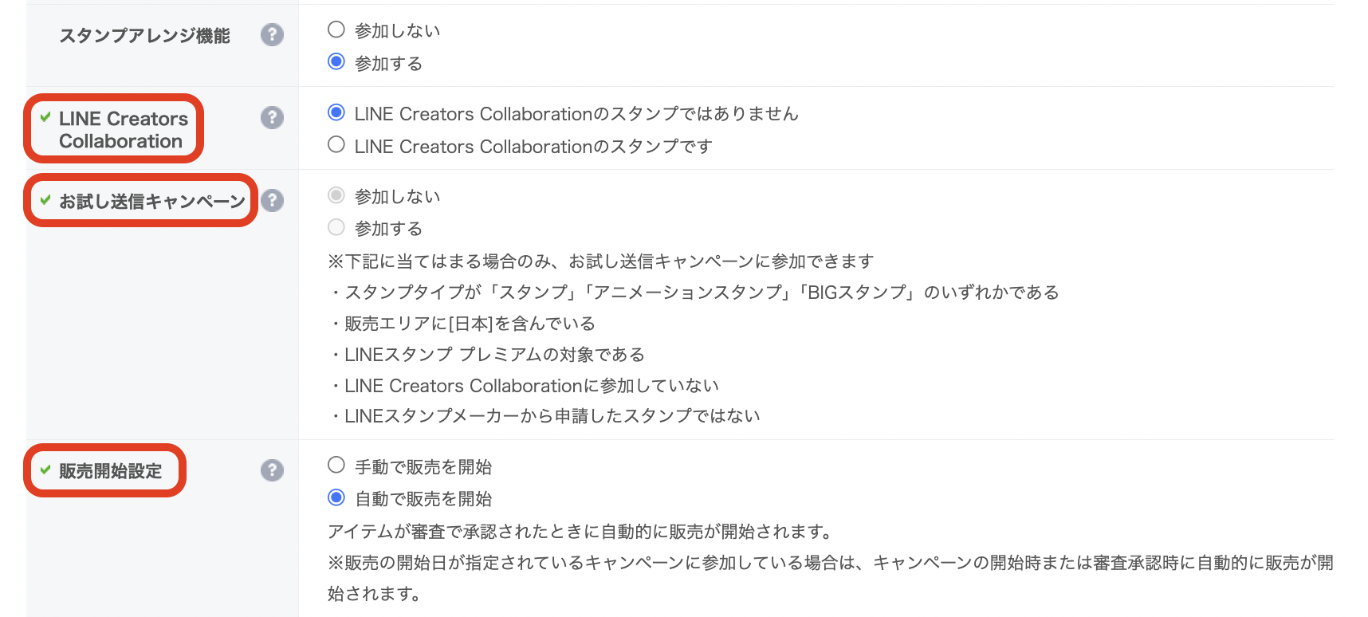Click green checkmark beside 販売開始設定
Image resolution: width=1368 pixels, height=617 pixels.
click(x=45, y=470)
